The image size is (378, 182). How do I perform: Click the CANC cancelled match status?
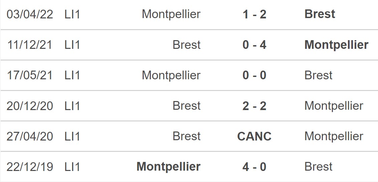[254, 136]
